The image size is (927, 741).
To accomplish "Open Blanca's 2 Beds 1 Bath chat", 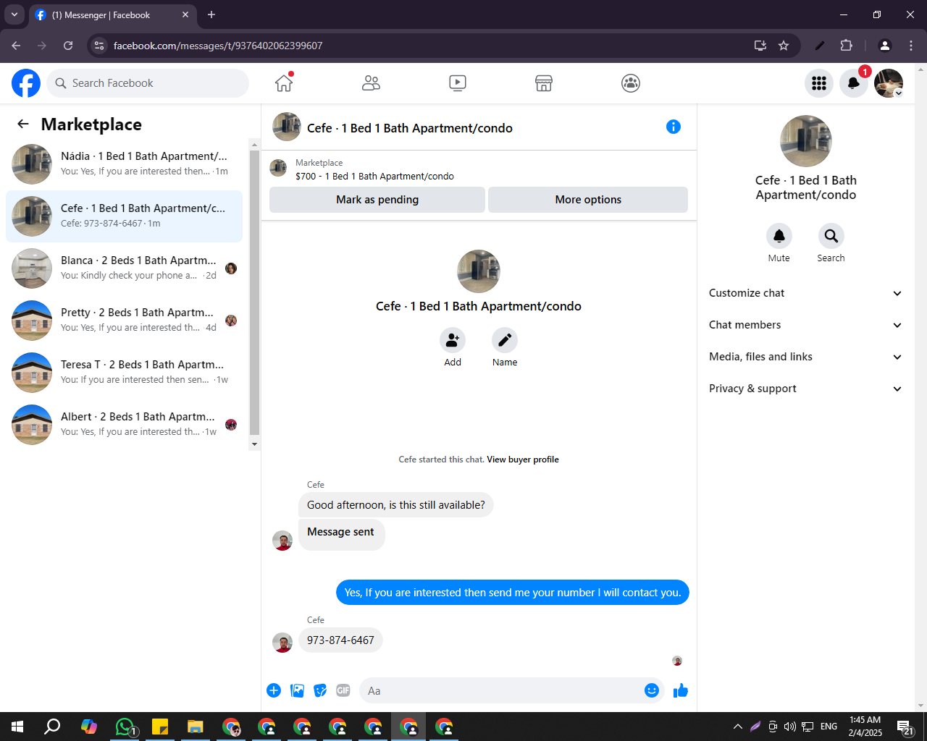I will [x=125, y=268].
